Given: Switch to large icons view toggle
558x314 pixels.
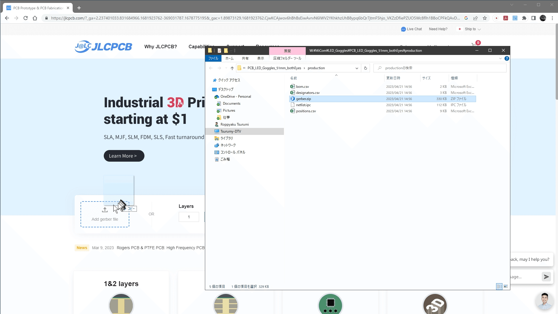Looking at the screenshot, I should point(506,286).
